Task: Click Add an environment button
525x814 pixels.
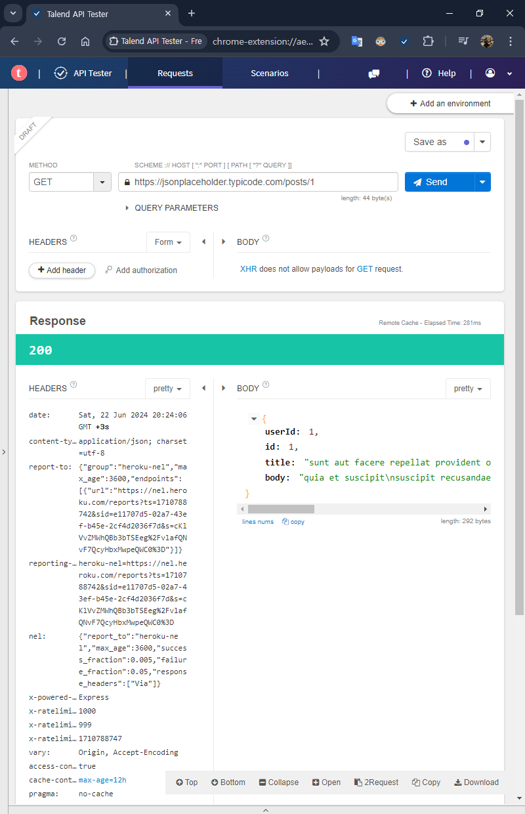Action: pyautogui.click(x=450, y=104)
